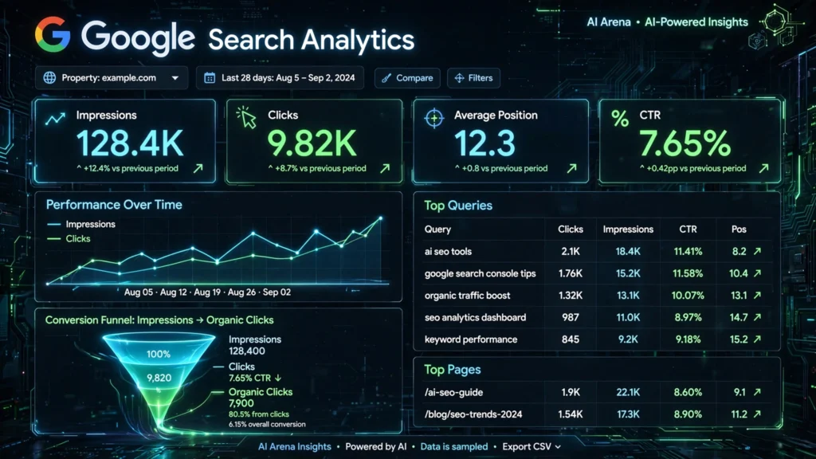Sort by the Clicks column header
Viewport: 816px width, 459px height.
tap(571, 229)
